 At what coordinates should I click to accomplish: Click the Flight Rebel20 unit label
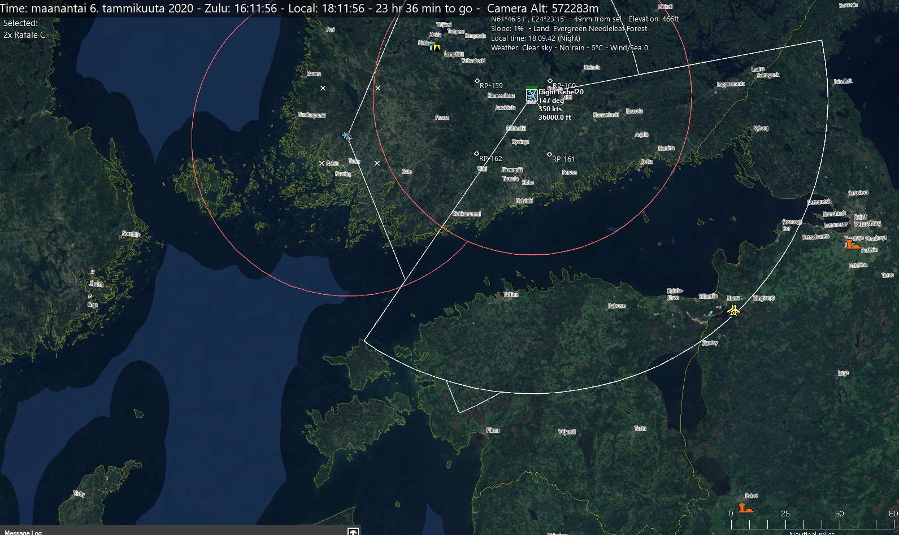pos(561,92)
